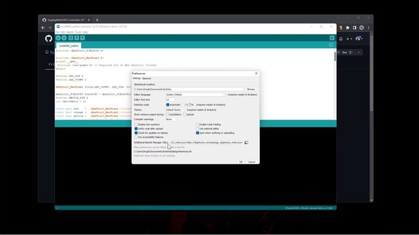Open the Editor language dropdown
The width and height of the screenshot is (419, 235).
click(x=196, y=95)
